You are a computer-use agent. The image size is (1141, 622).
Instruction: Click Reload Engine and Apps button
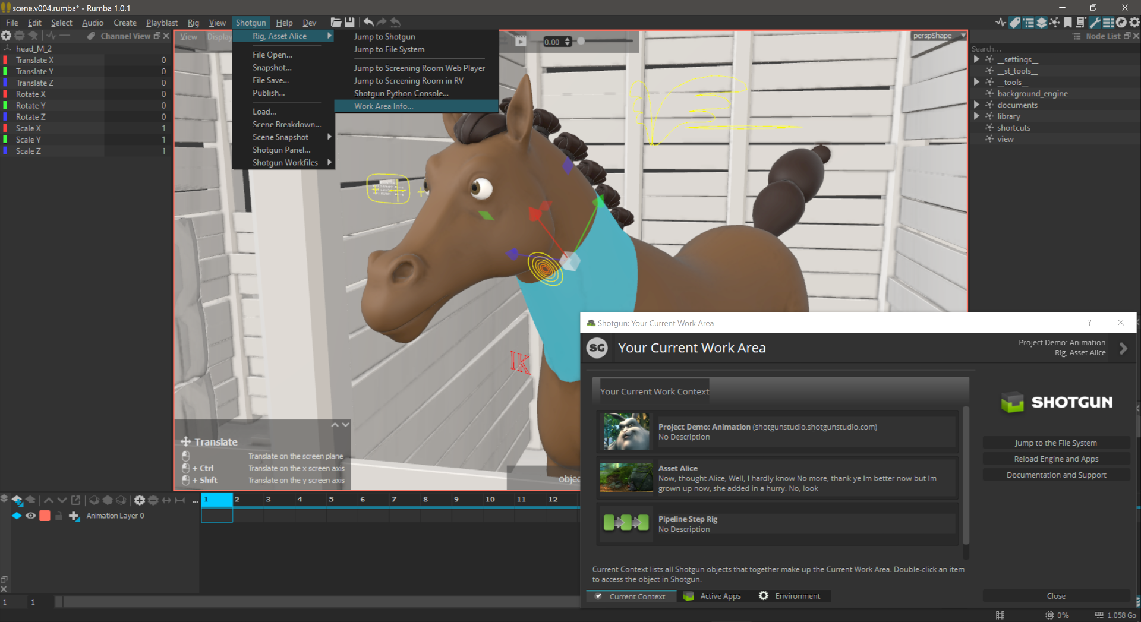(x=1056, y=459)
